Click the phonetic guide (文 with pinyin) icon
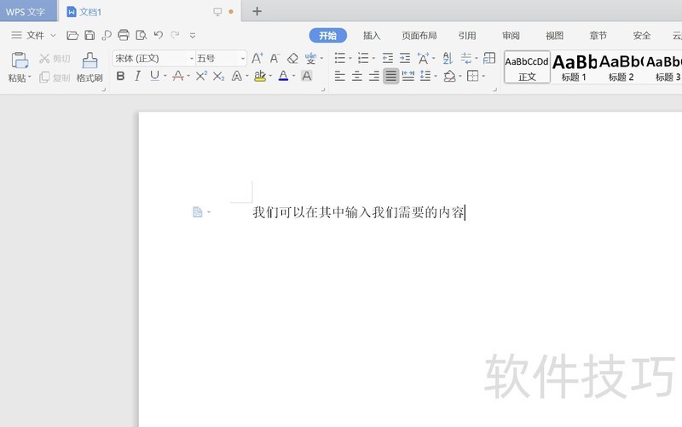The image size is (682, 427). point(310,58)
